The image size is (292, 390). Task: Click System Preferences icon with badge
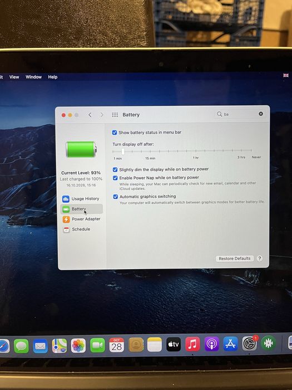tap(250, 344)
